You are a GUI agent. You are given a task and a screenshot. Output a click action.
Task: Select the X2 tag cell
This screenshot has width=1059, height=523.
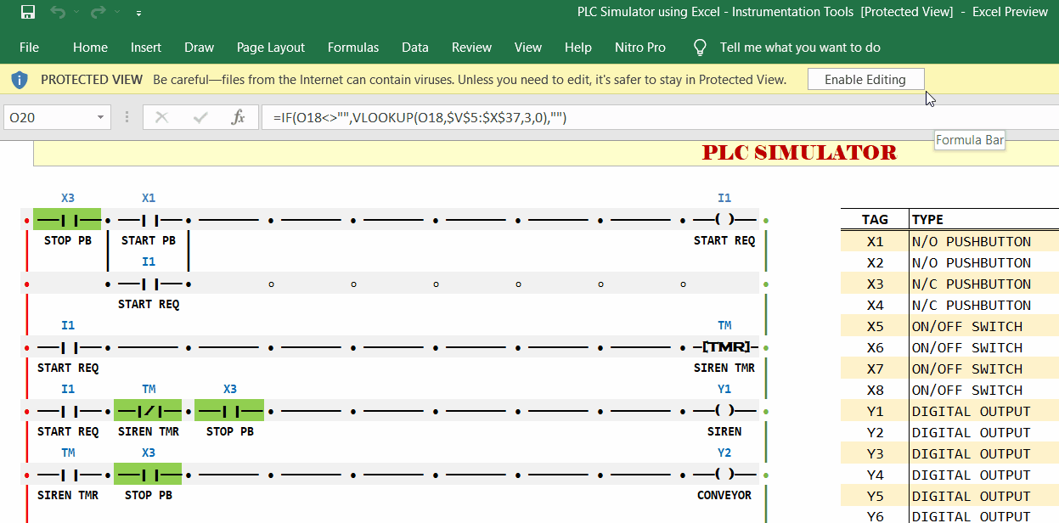click(x=875, y=262)
